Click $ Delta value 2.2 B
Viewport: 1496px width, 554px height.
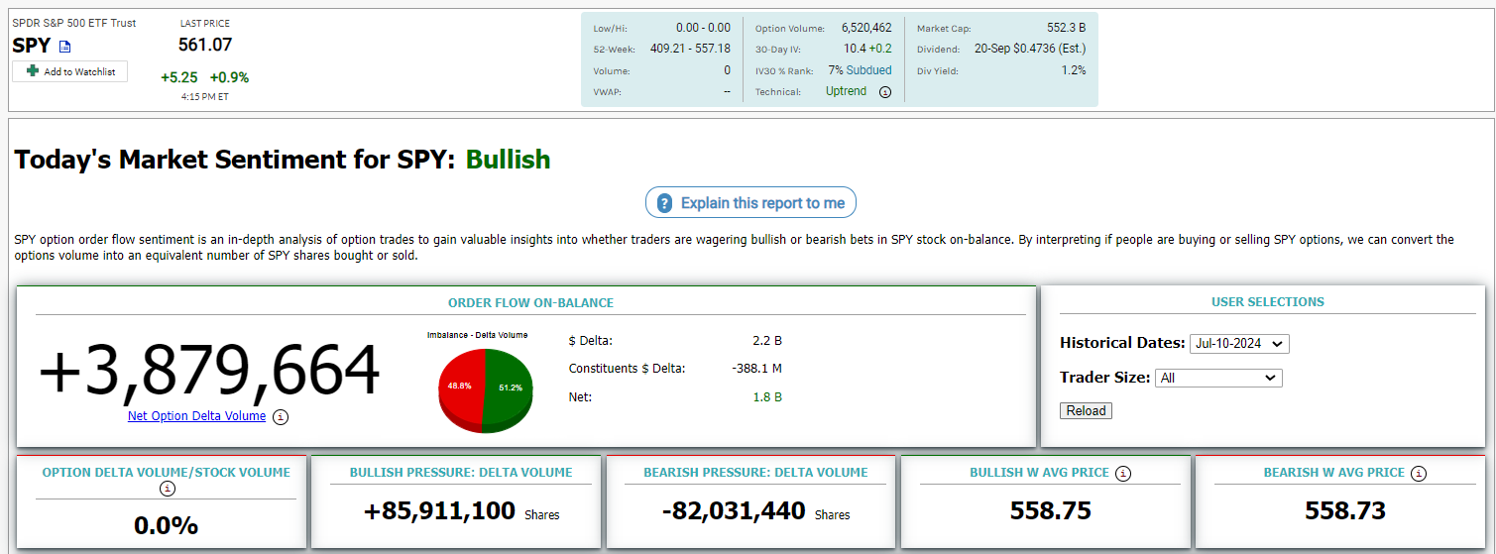[x=767, y=341]
